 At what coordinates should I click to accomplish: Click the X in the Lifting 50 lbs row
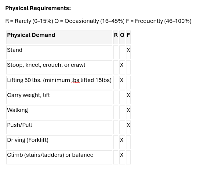(x=122, y=80)
